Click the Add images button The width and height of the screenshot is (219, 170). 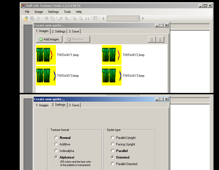pos(49,39)
